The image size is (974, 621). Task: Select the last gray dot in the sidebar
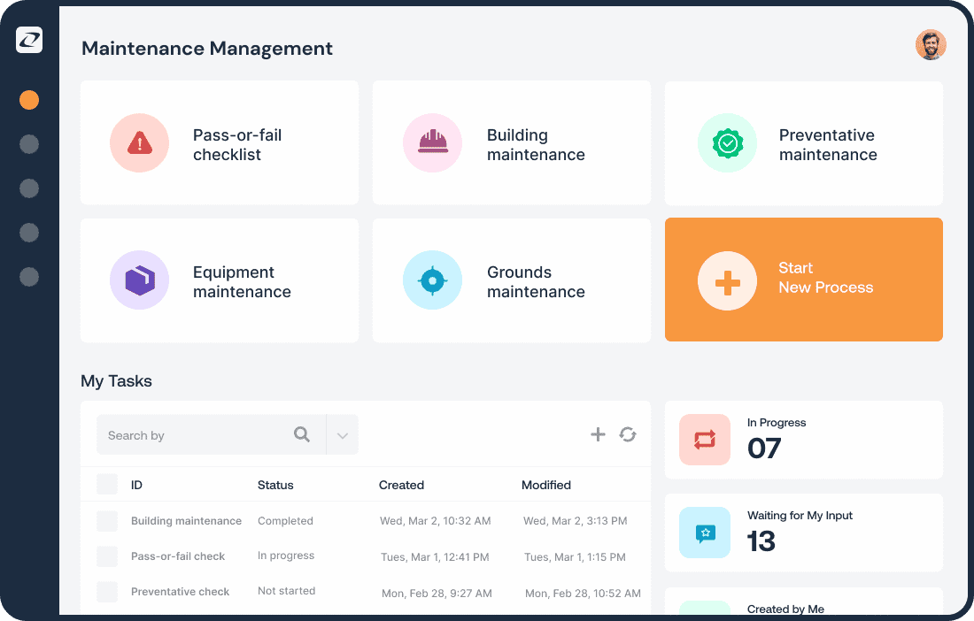[29, 277]
